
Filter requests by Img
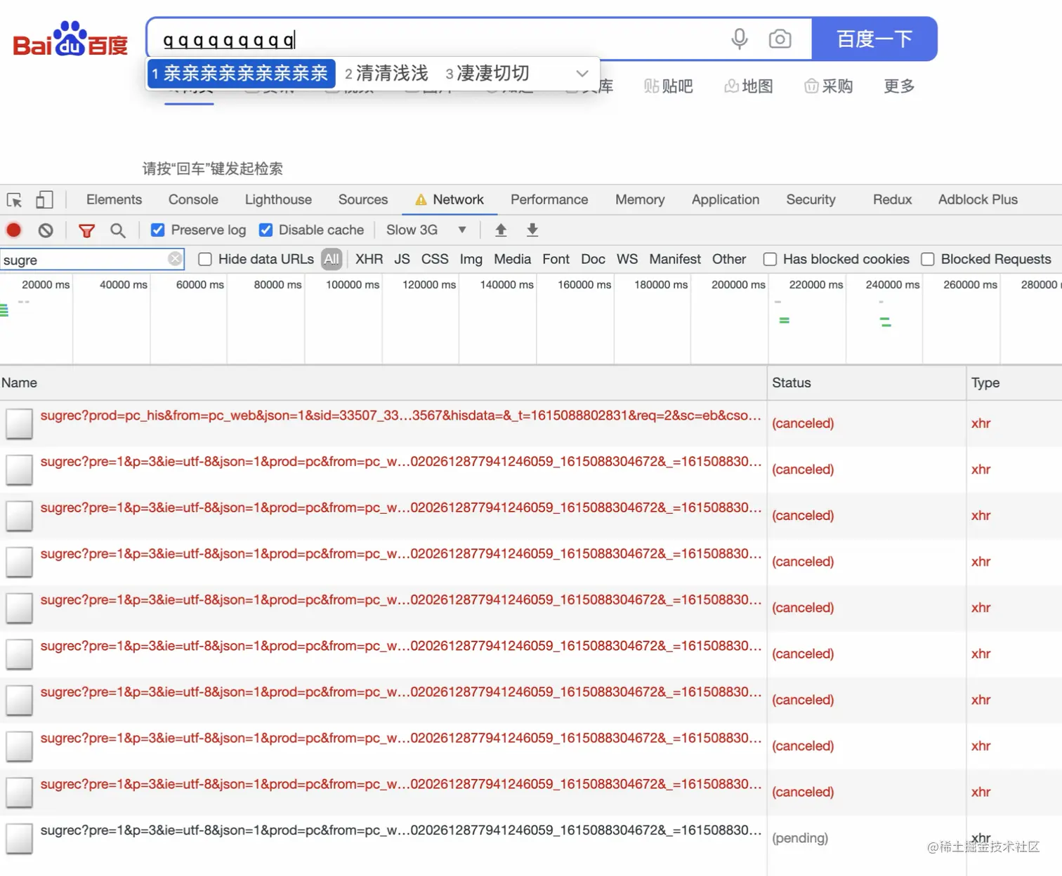pos(471,259)
